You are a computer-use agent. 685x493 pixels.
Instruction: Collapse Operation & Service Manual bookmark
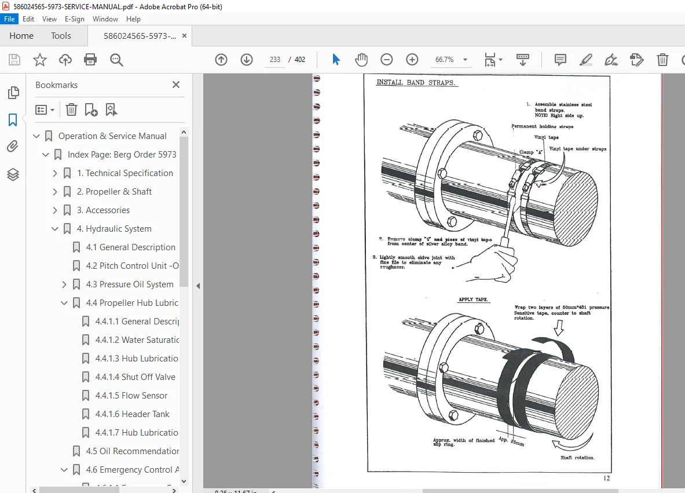[x=36, y=136]
